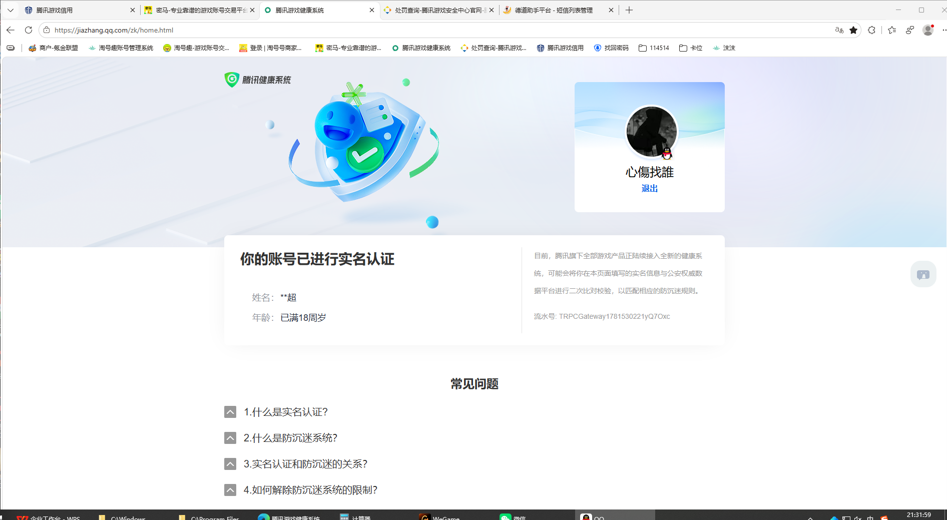Open the 114514 bookmark folder
The height and width of the screenshot is (520, 947).
point(654,48)
